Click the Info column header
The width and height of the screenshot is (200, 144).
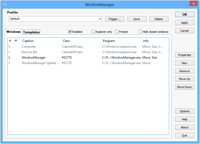(x=152, y=41)
